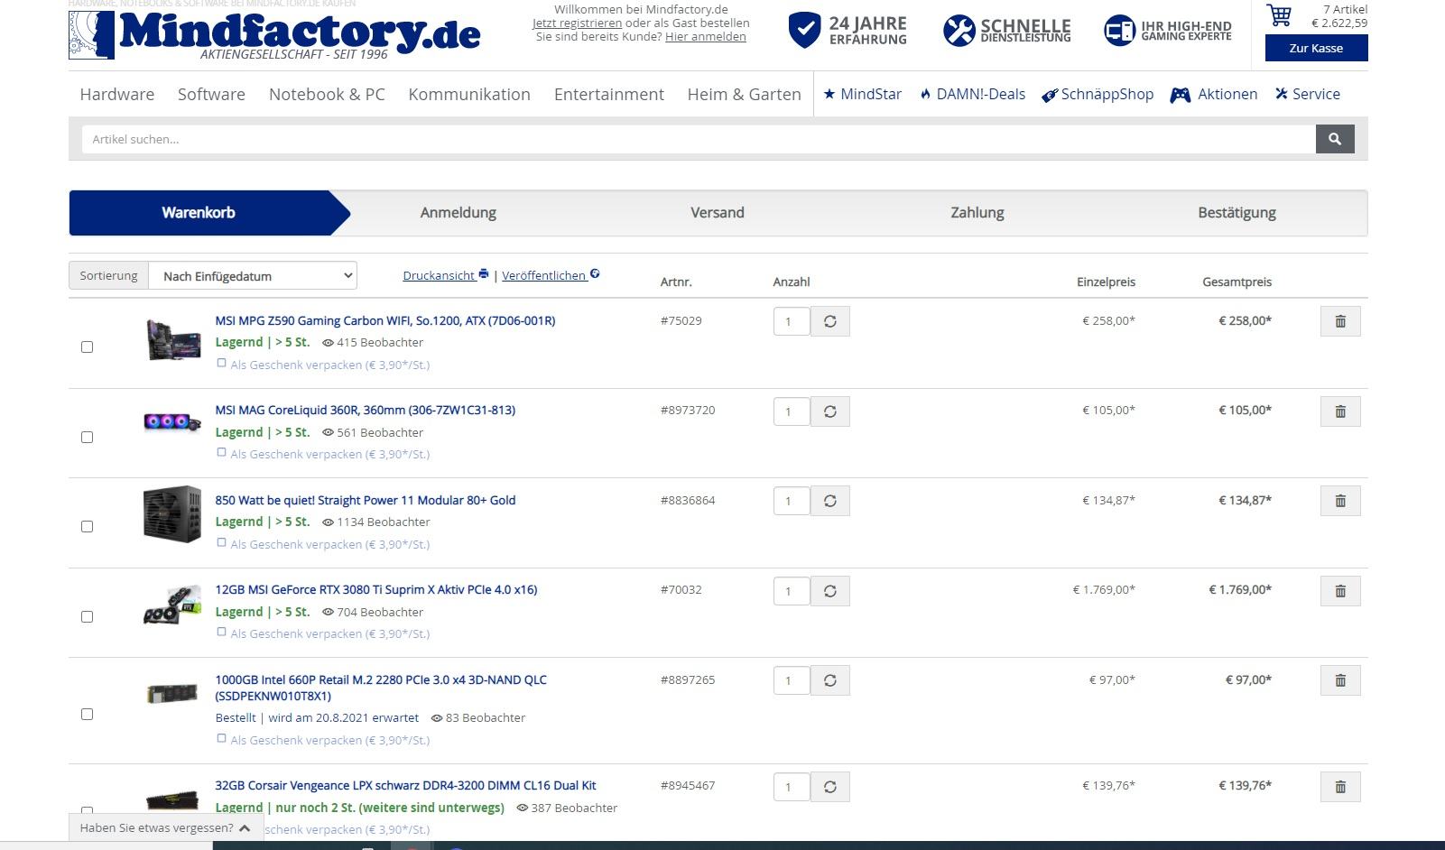
Task: Update quantity for MSI MAG CoreLiquid 360R
Action: click(830, 411)
